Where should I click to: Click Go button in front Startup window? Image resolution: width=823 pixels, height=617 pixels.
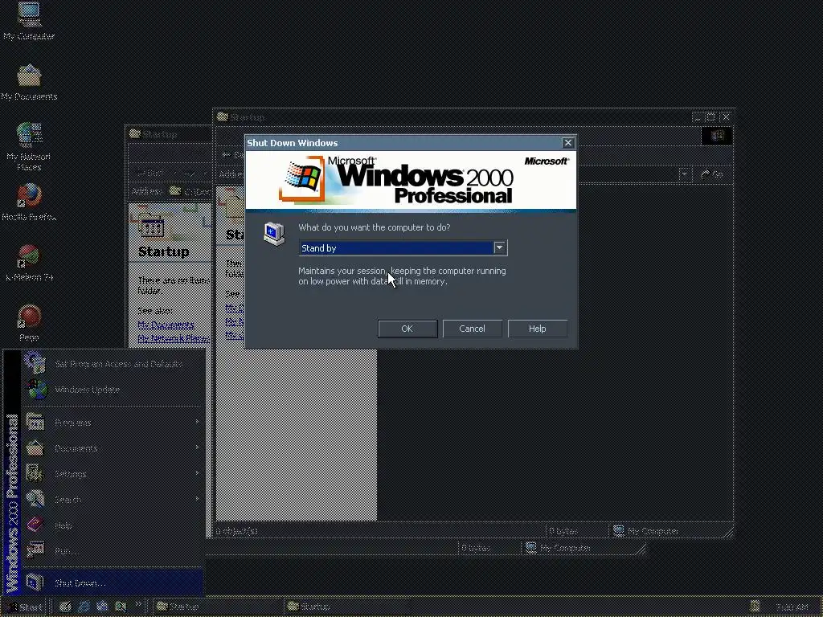712,174
